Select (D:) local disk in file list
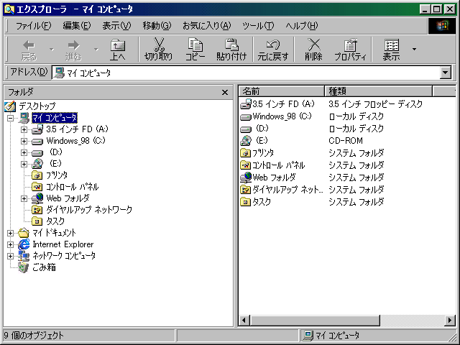The height and width of the screenshot is (345, 460). point(262,129)
